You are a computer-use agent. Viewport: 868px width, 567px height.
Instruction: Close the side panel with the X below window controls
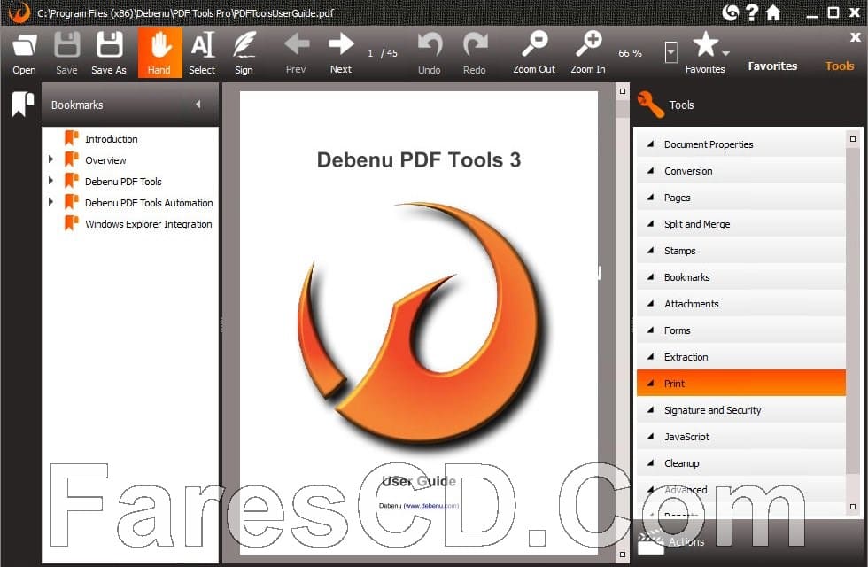point(856,37)
